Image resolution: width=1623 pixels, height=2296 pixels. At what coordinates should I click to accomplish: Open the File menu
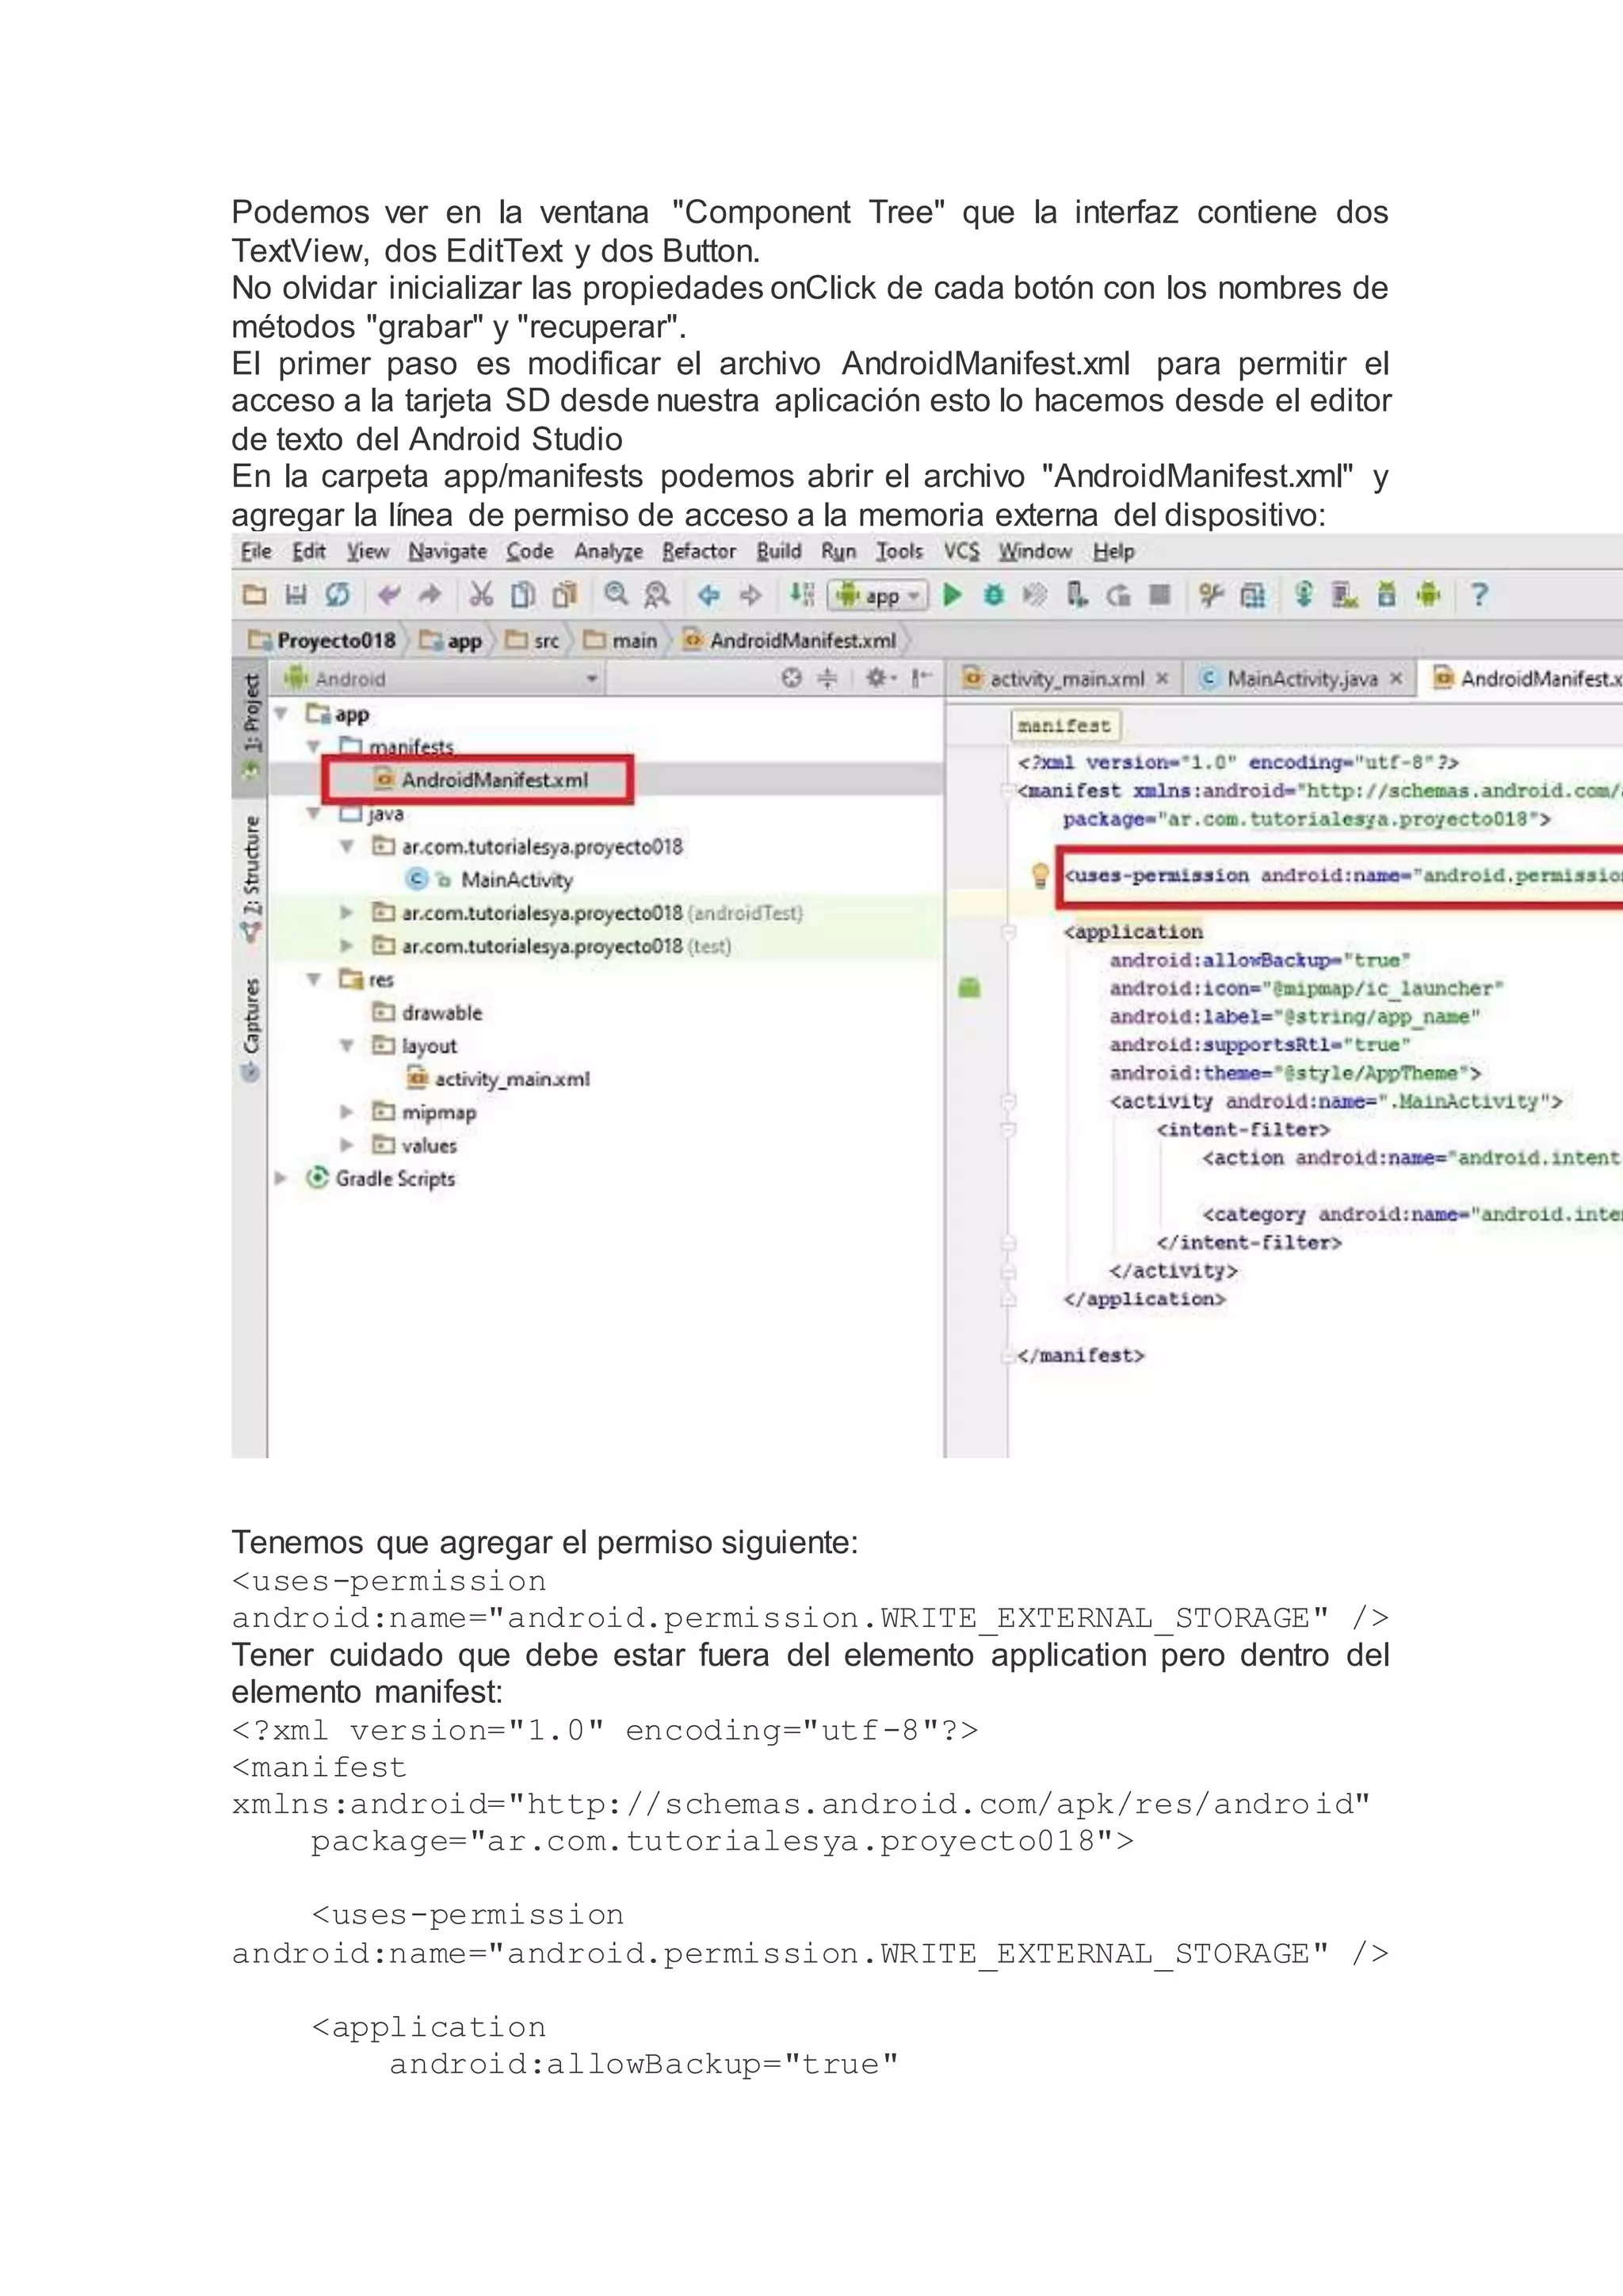pyautogui.click(x=256, y=552)
